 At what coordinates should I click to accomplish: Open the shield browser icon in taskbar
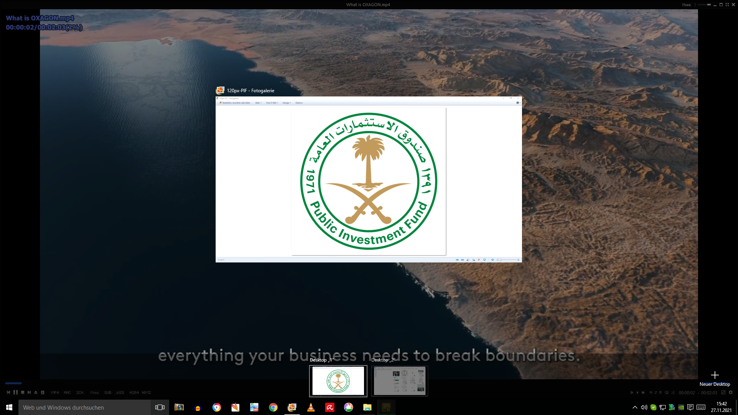point(217,407)
